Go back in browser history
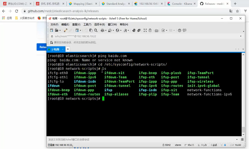 (4, 11)
